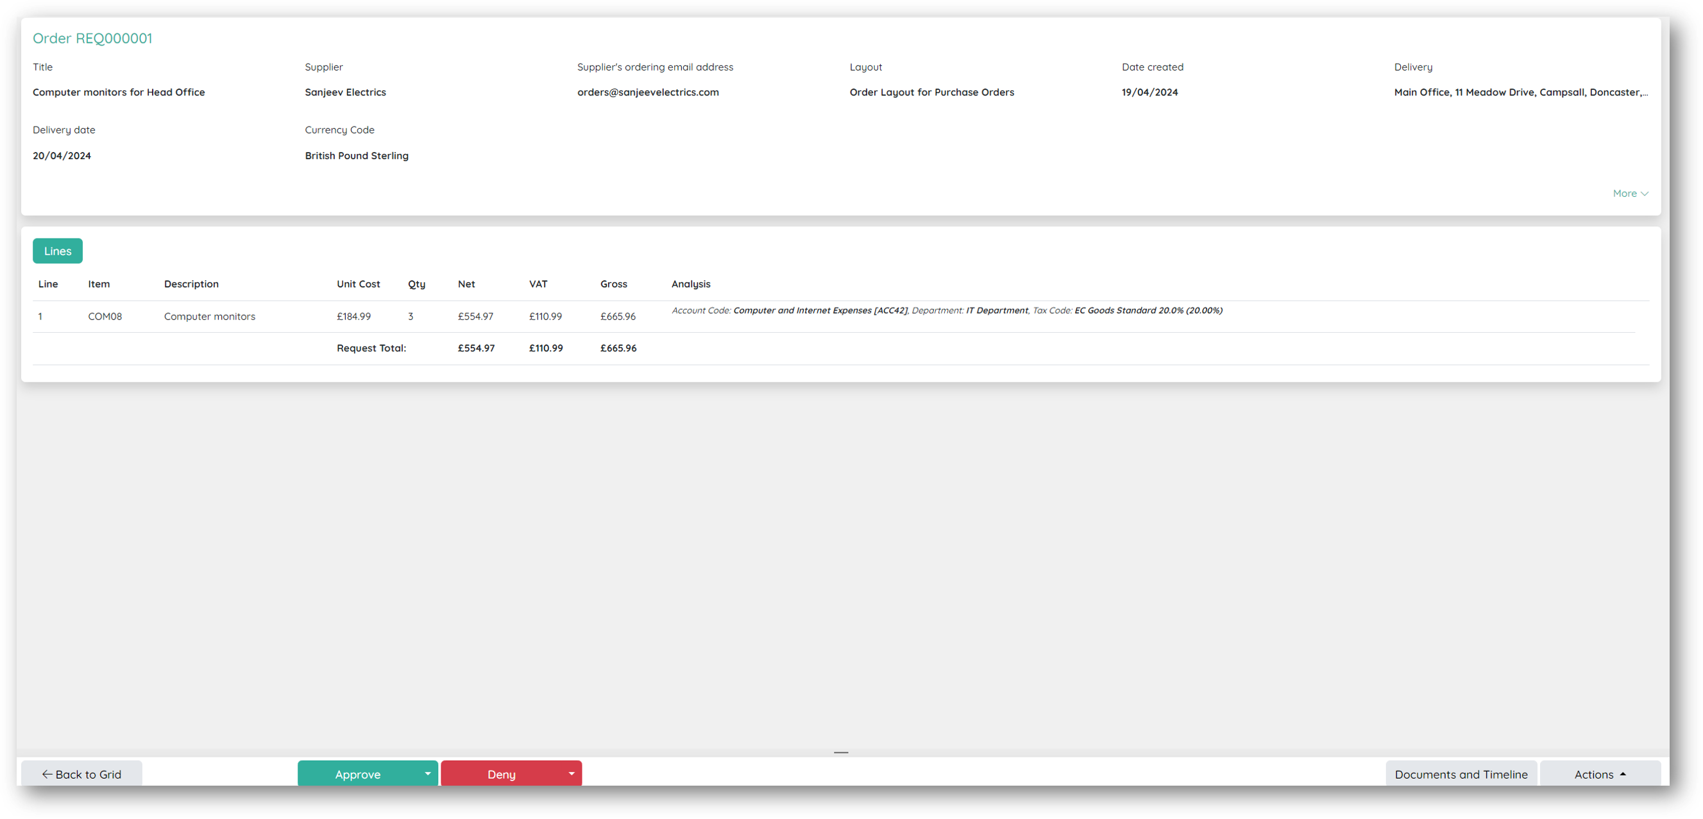
Task: Open the Deny dropdown arrow
Action: pyautogui.click(x=571, y=773)
